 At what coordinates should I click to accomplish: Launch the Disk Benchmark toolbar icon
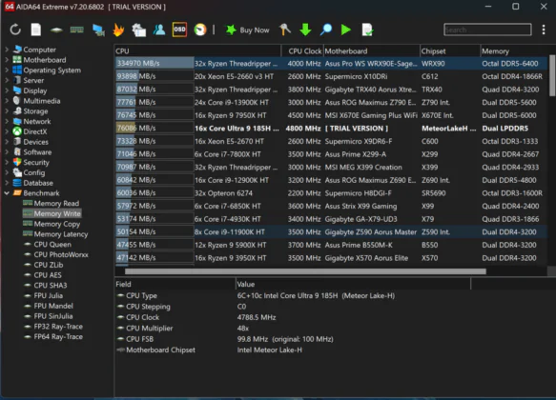56,30
